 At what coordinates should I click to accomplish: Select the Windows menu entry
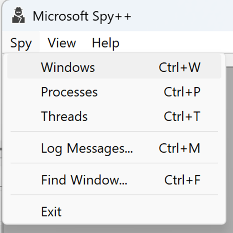[x=68, y=67]
